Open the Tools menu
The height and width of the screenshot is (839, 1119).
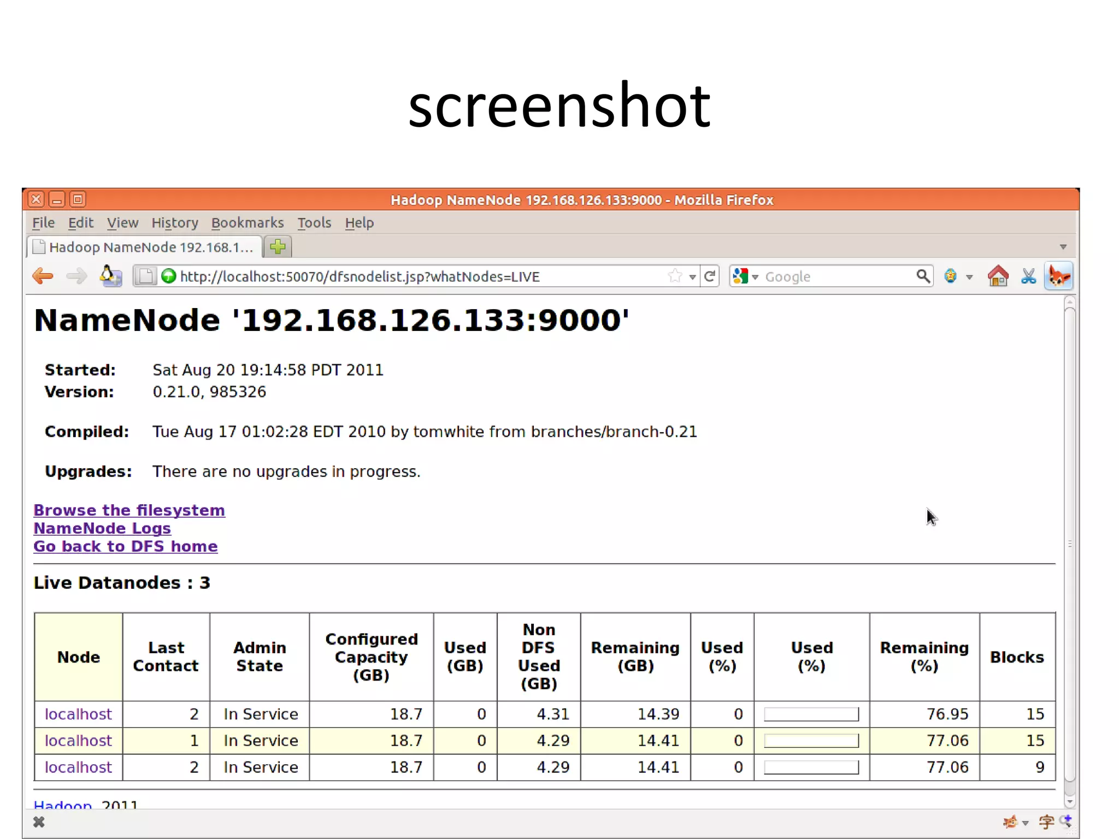tap(314, 223)
